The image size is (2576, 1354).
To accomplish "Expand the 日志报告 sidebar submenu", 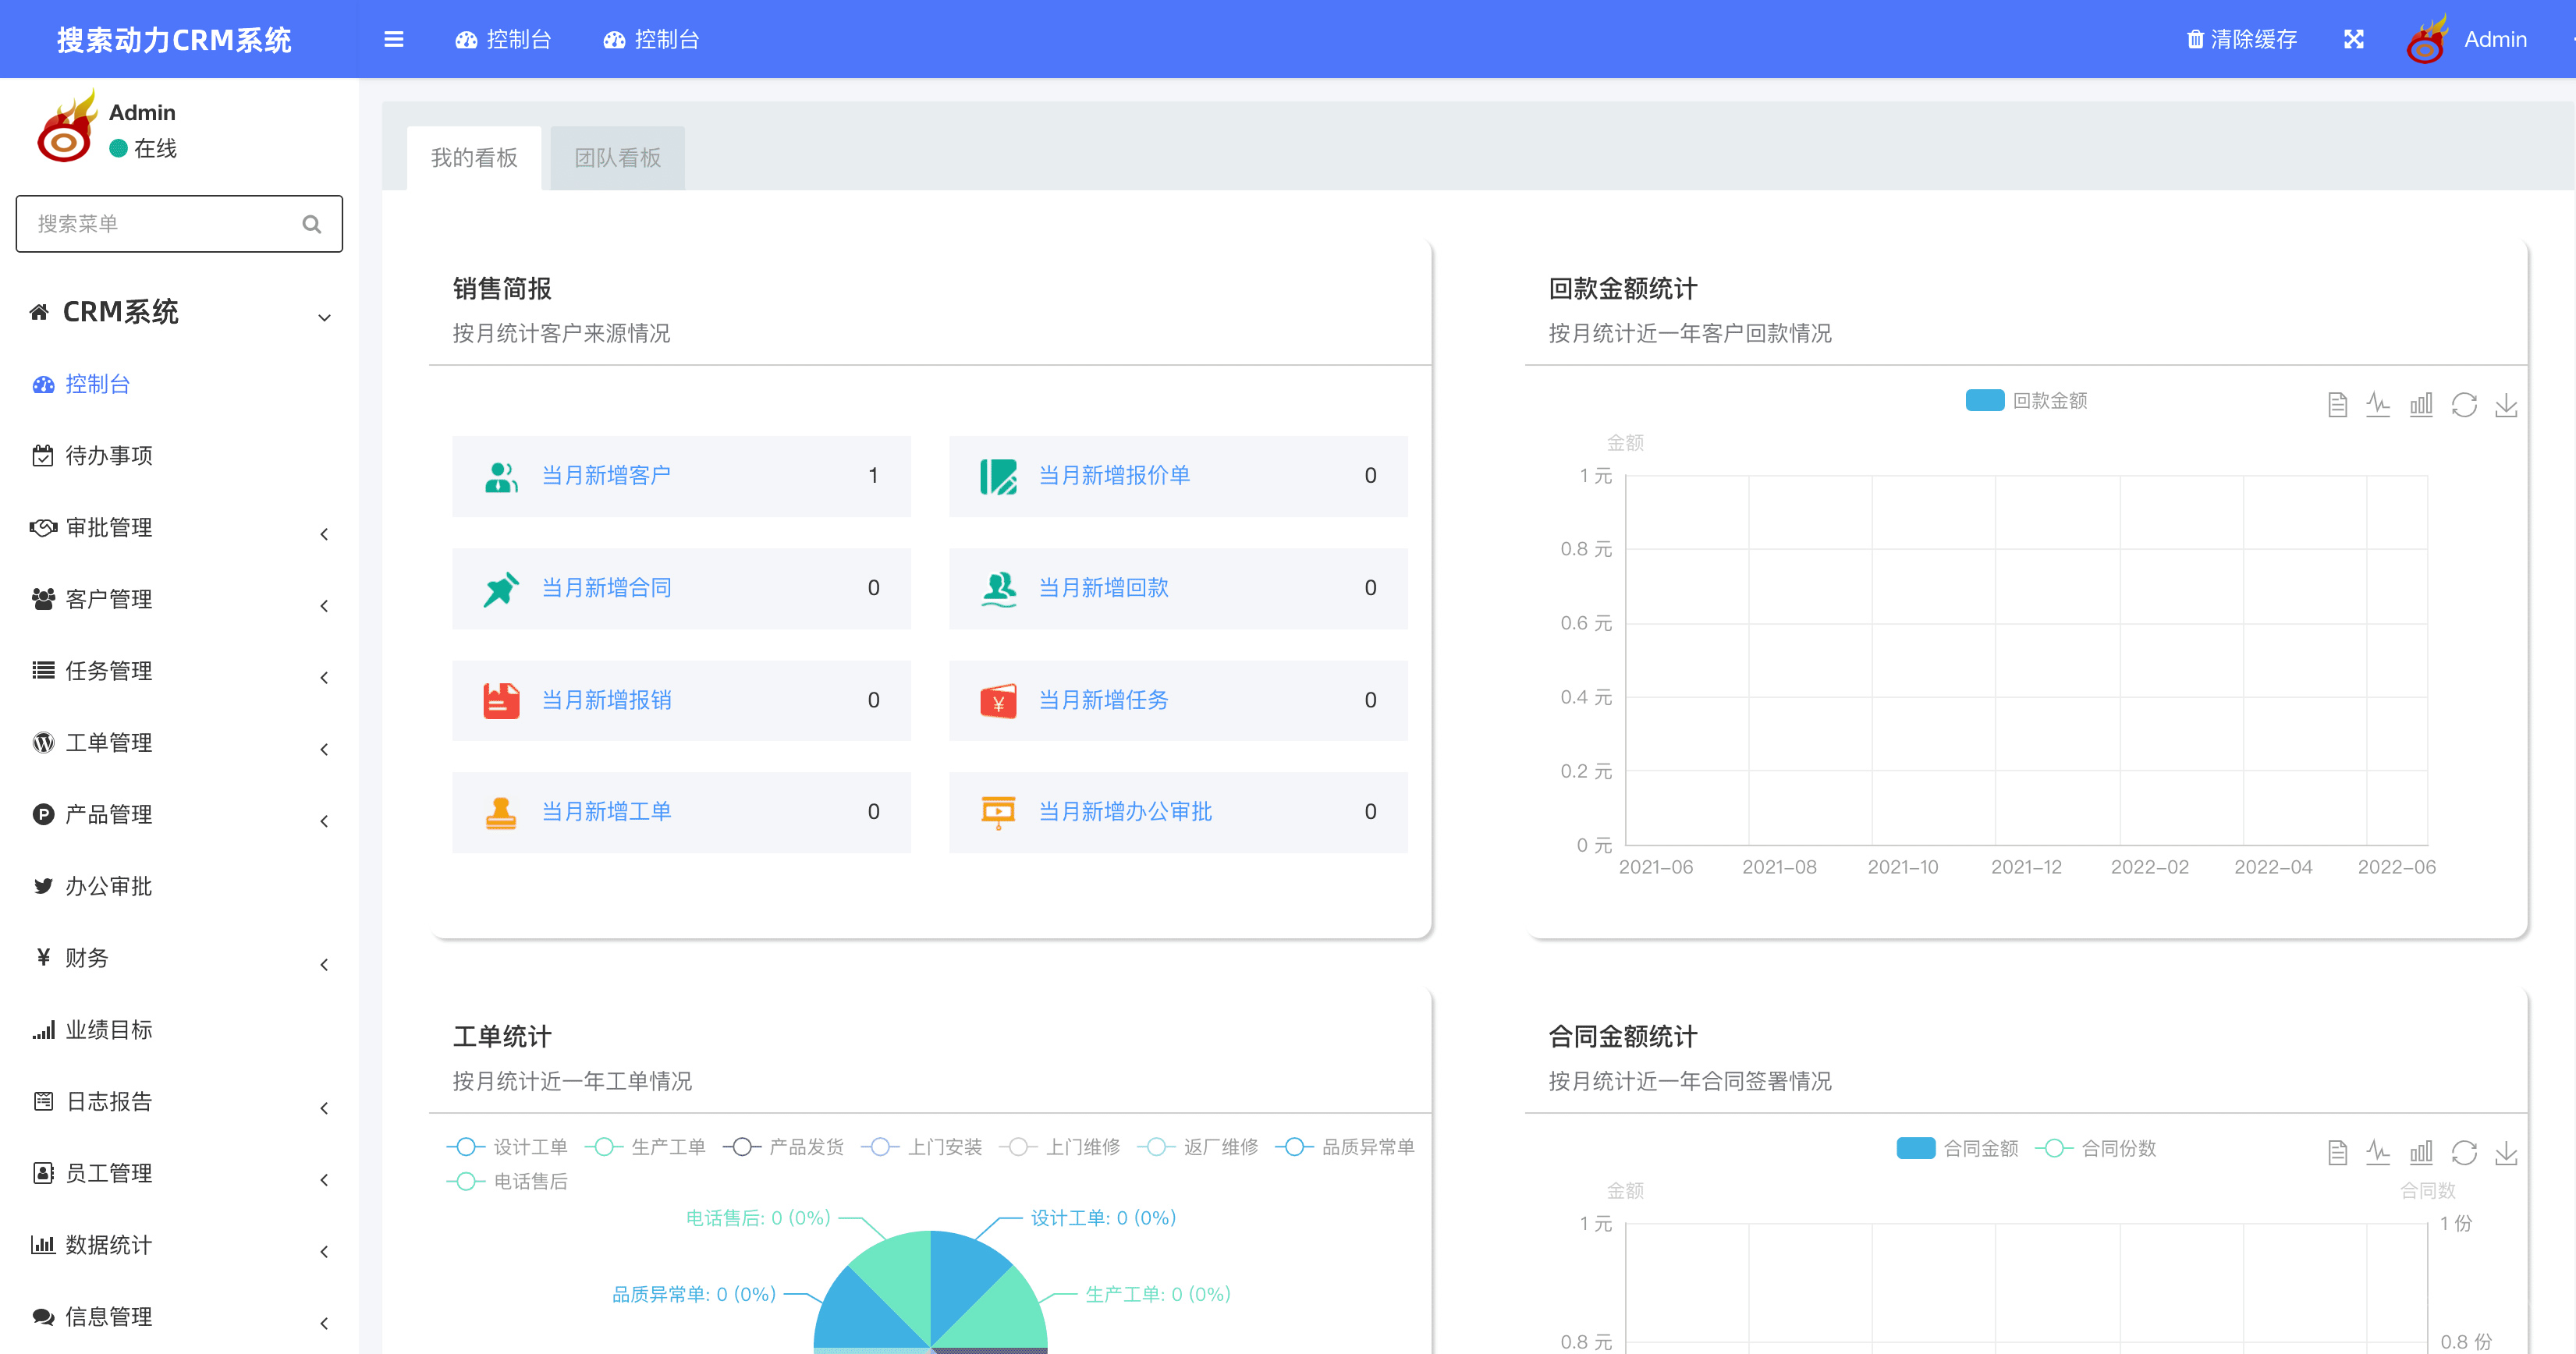I will coord(180,1102).
